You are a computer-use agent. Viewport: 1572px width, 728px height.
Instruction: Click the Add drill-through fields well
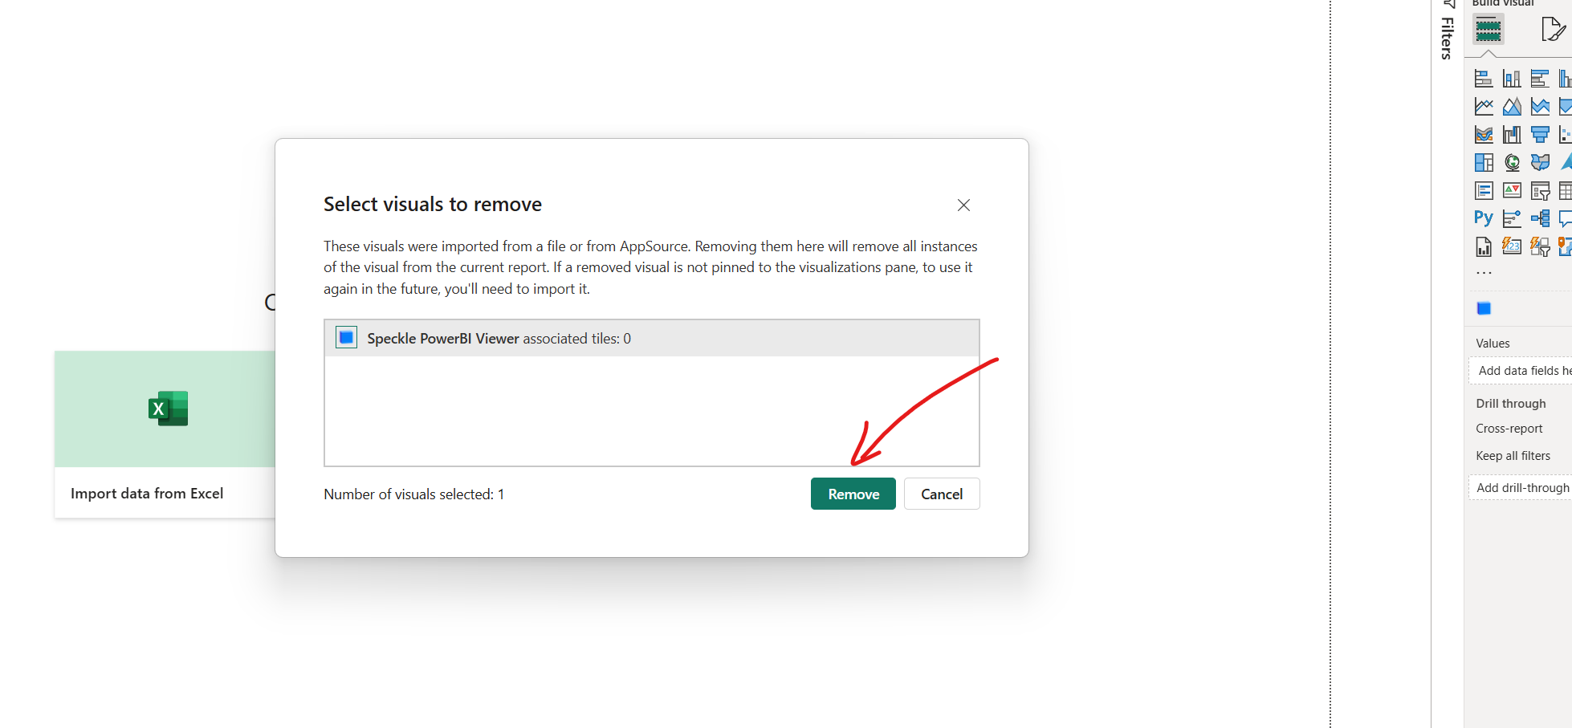pyautogui.click(x=1520, y=487)
